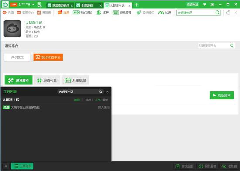Click the 查看网址 button in title bar
This screenshot has height=171, width=240.
(192, 5)
